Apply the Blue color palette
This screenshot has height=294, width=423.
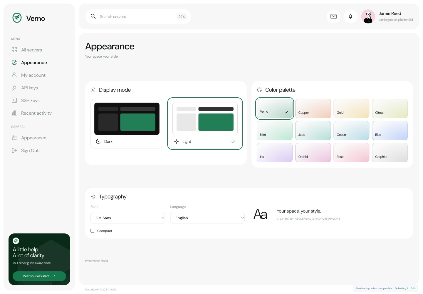tap(390, 131)
